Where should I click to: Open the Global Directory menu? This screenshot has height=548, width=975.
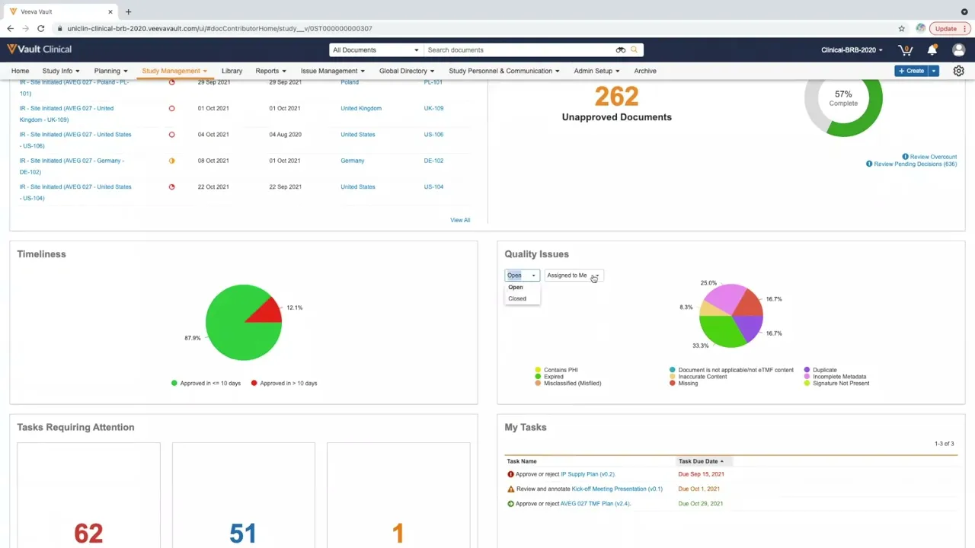click(x=407, y=71)
